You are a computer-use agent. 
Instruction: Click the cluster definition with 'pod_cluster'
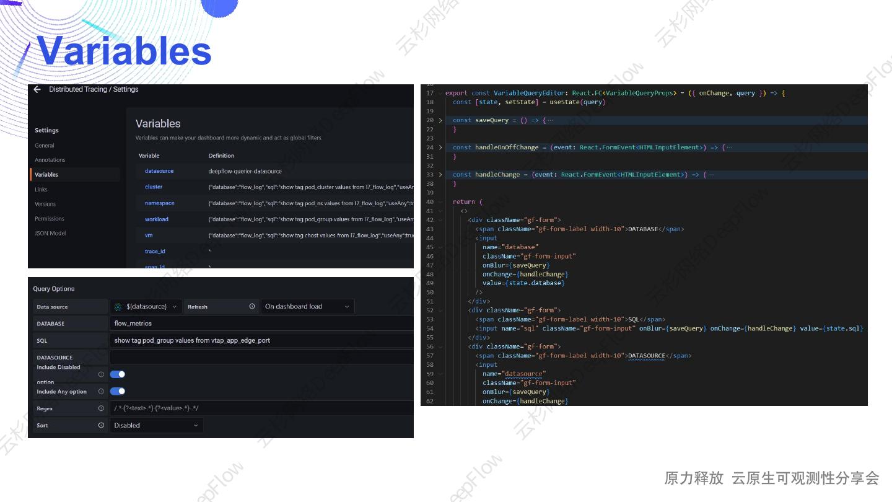[311, 187]
